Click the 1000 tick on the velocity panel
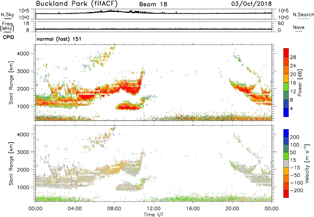The image size is (314, 217). click(x=23, y=187)
